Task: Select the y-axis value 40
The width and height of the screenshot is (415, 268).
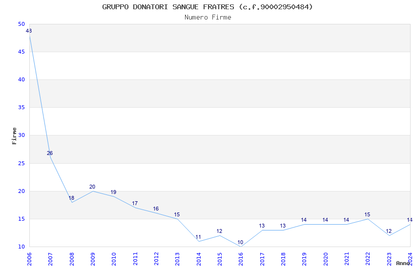Action: (x=21, y=79)
